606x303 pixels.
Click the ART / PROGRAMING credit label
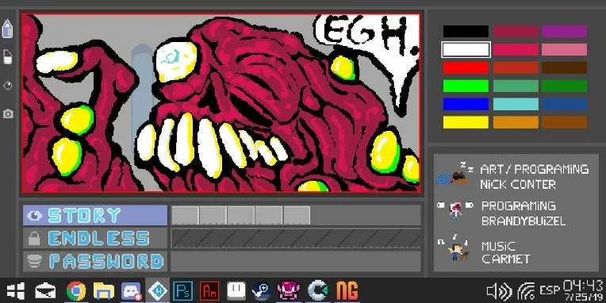[x=535, y=169]
